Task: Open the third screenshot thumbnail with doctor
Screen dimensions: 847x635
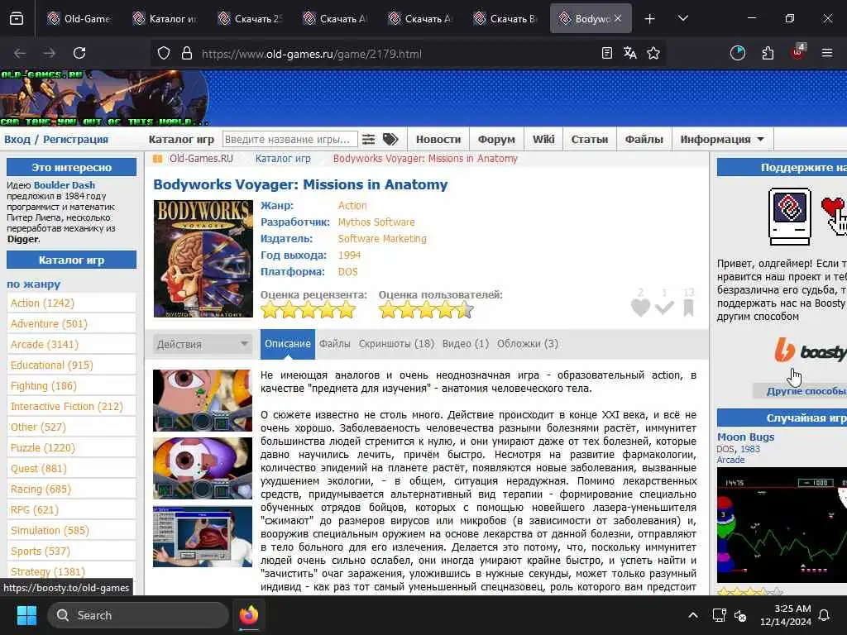Action: [203, 537]
